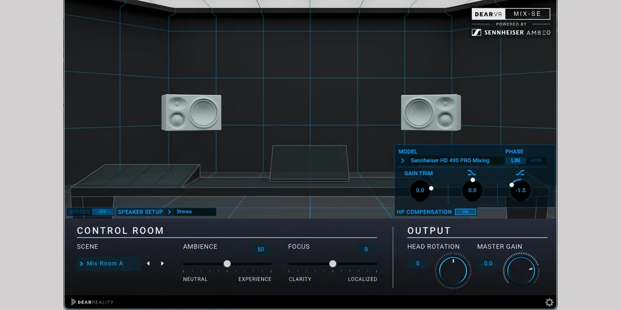Viewport: 621px width, 310px height.
Task: Toggle the Bypass OFF switch
Action: (x=103, y=212)
